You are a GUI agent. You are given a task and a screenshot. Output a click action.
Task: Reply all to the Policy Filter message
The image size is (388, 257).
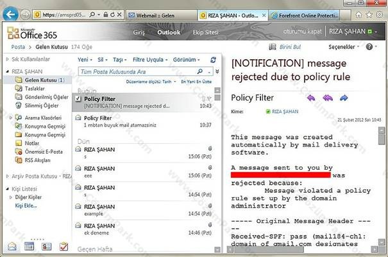pos(328,98)
